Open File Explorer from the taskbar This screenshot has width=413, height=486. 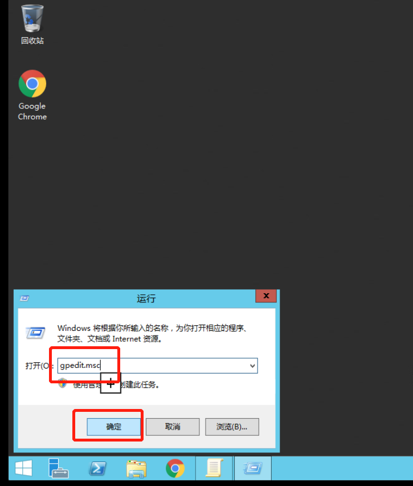coord(136,468)
